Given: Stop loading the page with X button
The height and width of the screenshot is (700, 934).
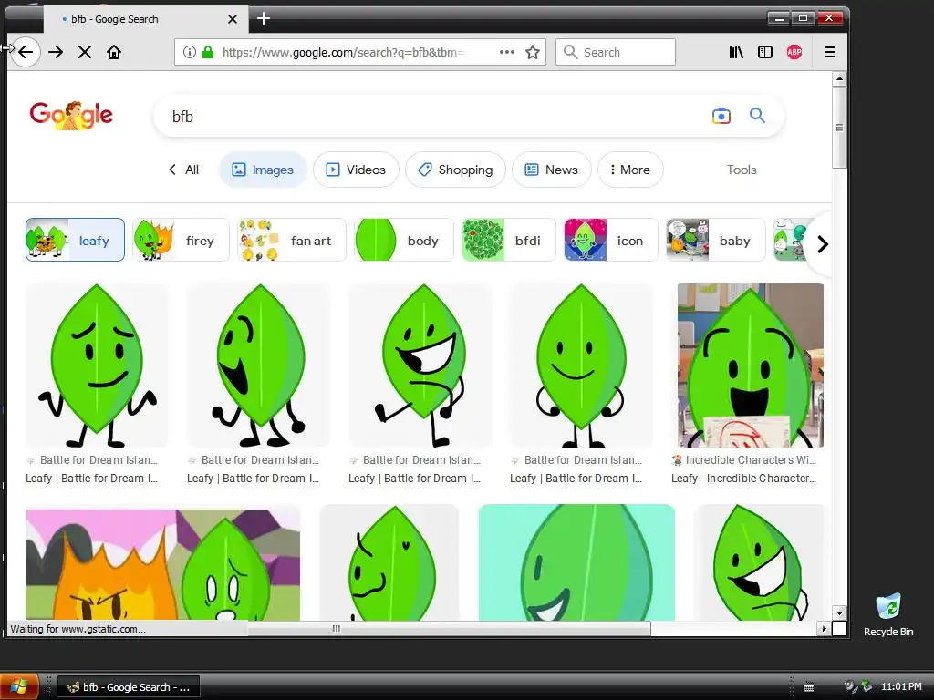Looking at the screenshot, I should click(85, 52).
